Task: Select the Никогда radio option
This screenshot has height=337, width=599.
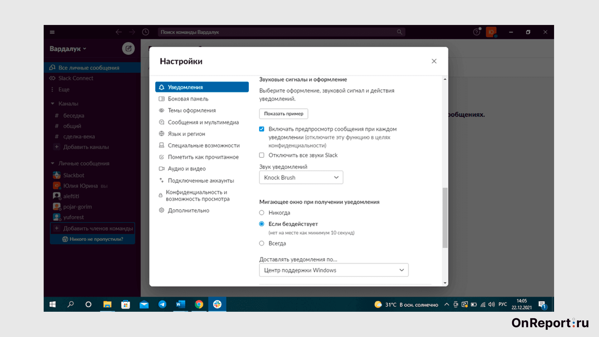Action: click(x=262, y=213)
